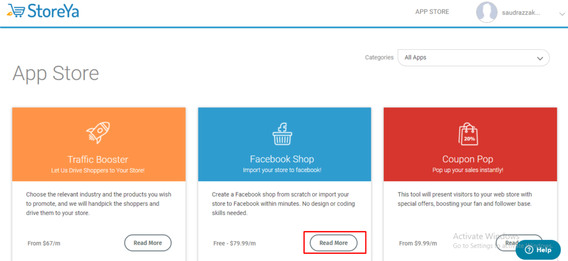The image size is (568, 261).
Task: Click the Traffic Booster title text
Action: click(x=98, y=159)
